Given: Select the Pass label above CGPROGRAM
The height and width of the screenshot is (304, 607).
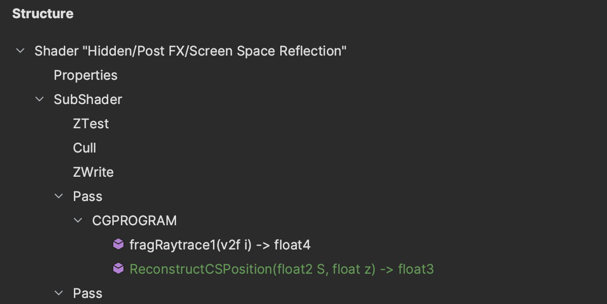Looking at the screenshot, I should tap(88, 196).
